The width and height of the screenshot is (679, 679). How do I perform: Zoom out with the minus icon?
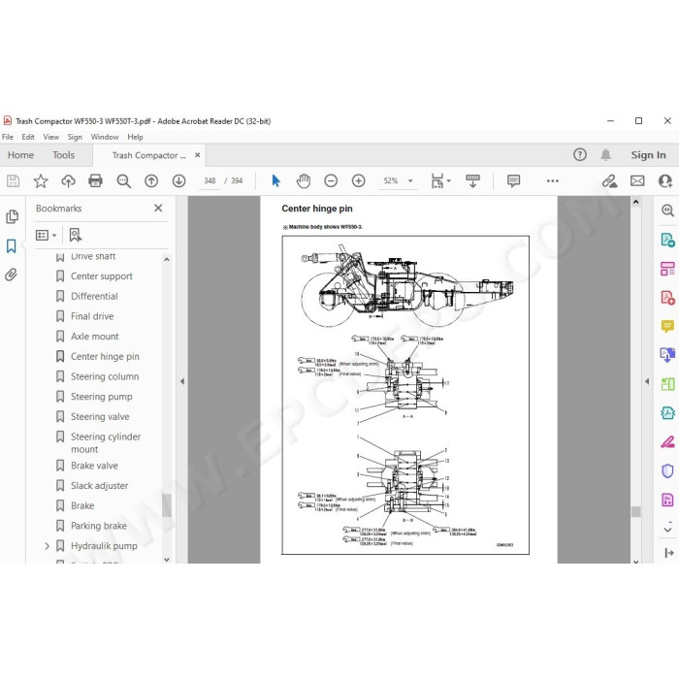pos(331,180)
